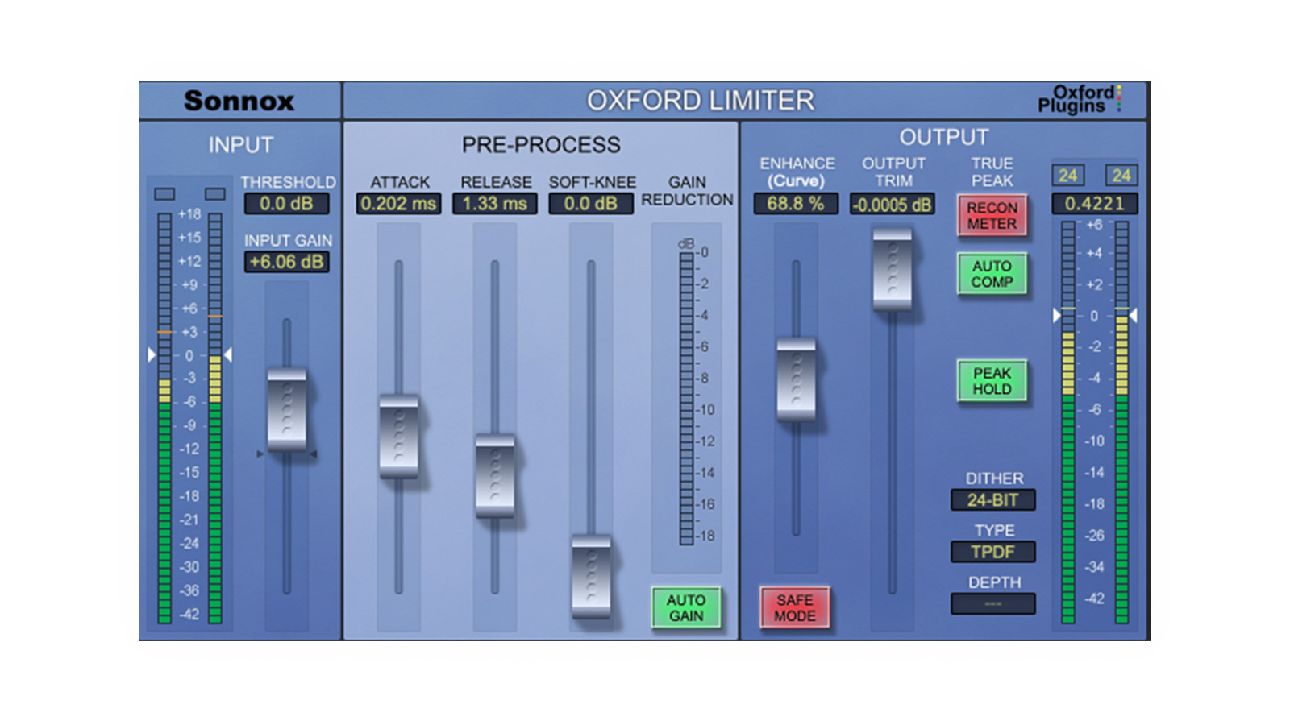Click the left input level meter

click(164, 418)
